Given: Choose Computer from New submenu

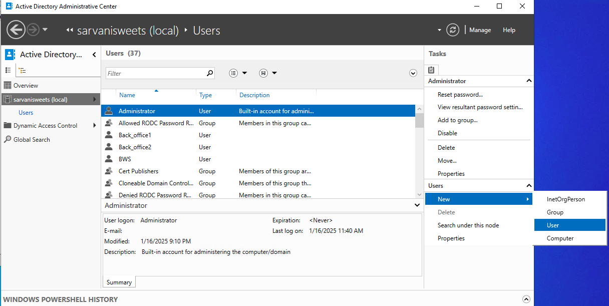Looking at the screenshot, I should click(570, 238).
